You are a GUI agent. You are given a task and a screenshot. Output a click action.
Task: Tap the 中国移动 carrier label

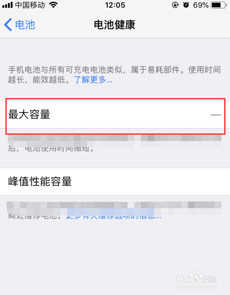coord(30,5)
